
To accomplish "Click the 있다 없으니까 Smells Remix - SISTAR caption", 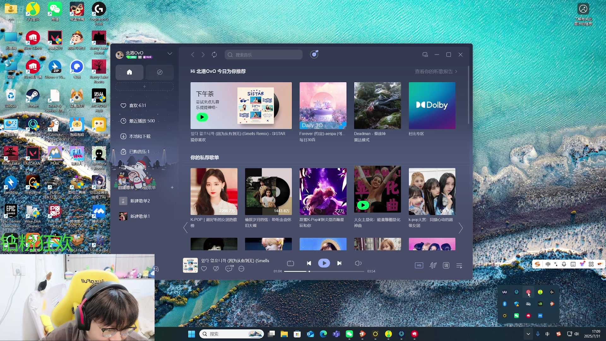I will point(238,134).
